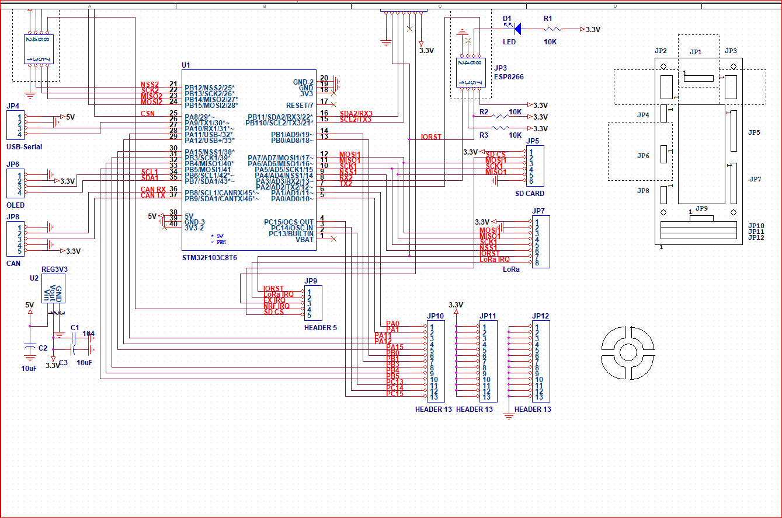The image size is (782, 518).
Task: Click the REG3V3 text label
Action: (x=55, y=269)
